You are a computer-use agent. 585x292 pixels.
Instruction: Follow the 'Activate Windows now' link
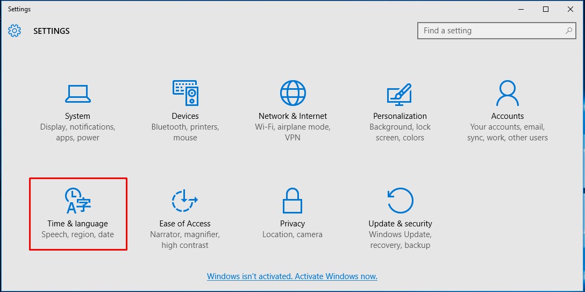tap(292, 276)
